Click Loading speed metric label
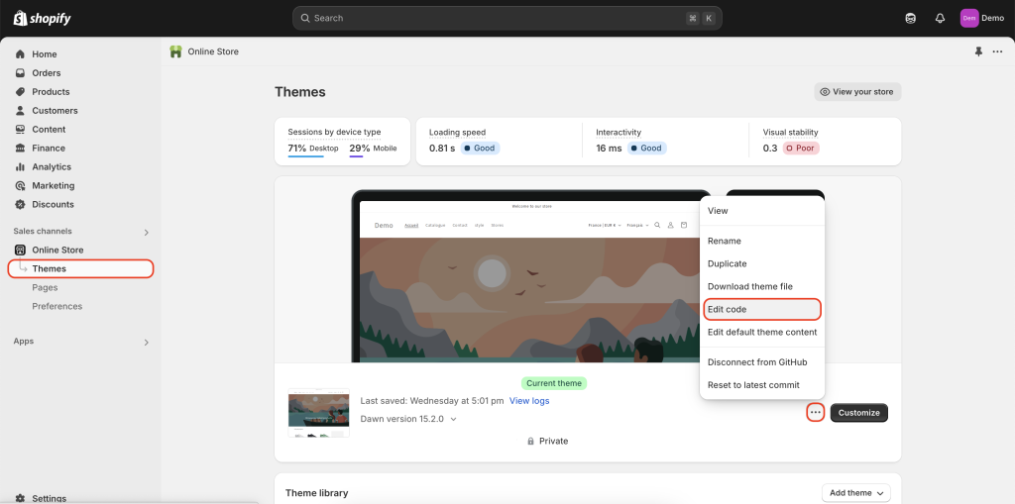 457,132
